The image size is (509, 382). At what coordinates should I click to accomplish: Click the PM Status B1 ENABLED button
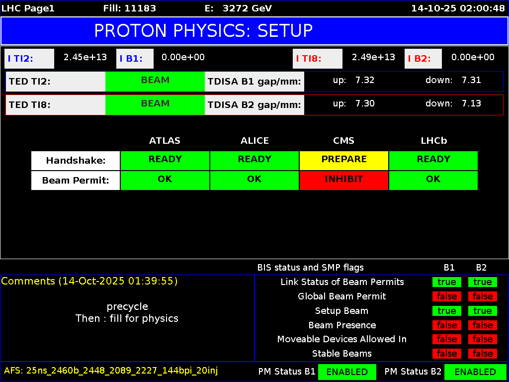click(347, 372)
